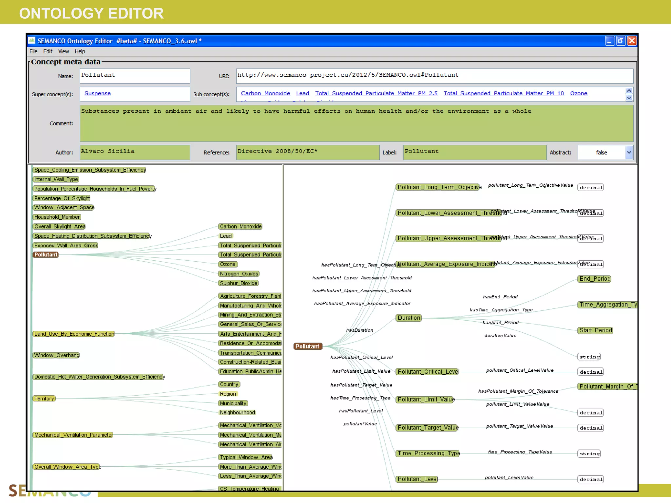Screen dimensions: 671x503
Task: Select the Municipality tree node
Action: point(233,403)
